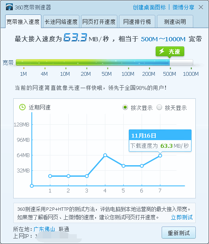Viewport: 209px width, 244px height.
Task: Click the 宽带 speed progress bar
Action: (104, 63)
